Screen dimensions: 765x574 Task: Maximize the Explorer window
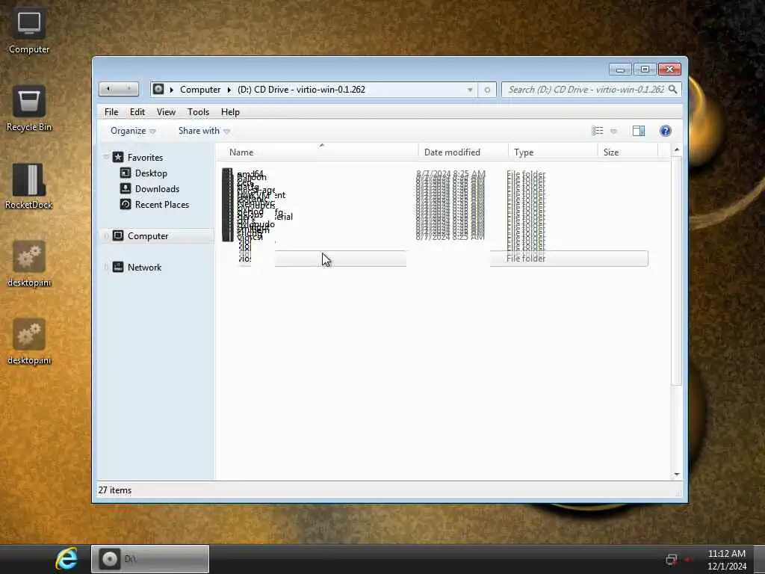645,70
